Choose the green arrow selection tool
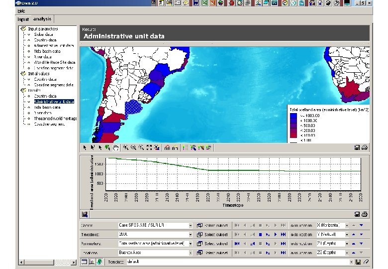 [107, 147]
